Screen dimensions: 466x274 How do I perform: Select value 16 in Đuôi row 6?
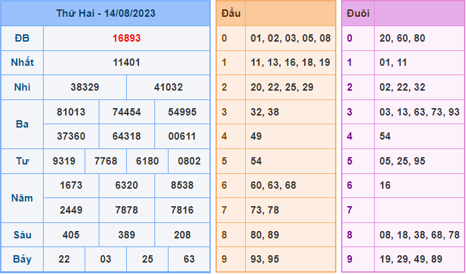385,185
